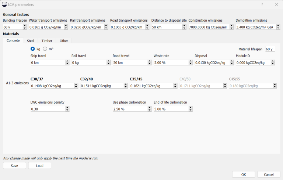283x180 pixels.
Task: Switch to the Other tab
Action: pos(64,41)
